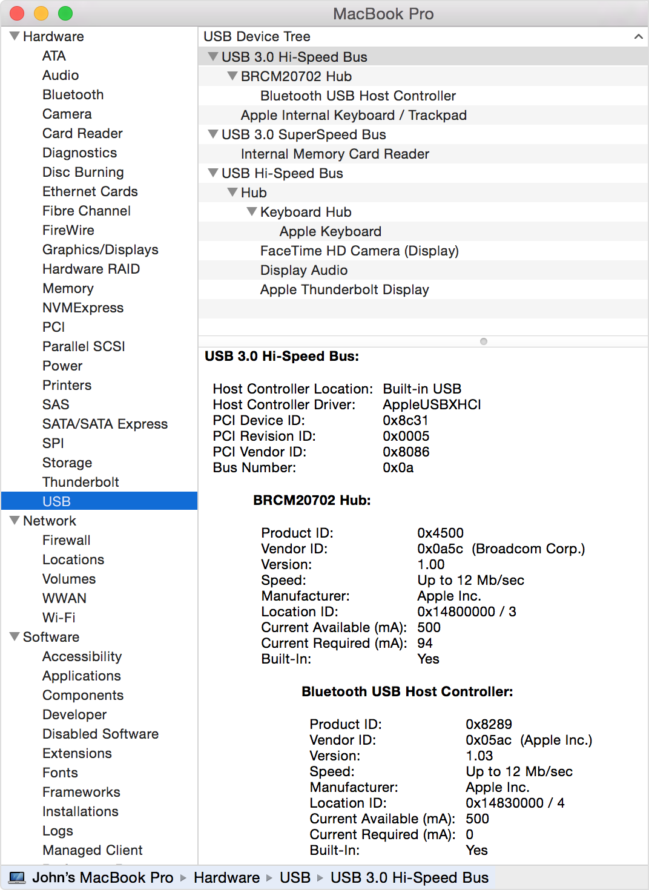This screenshot has height=890, width=649.
Task: Select Audio in the sidebar
Action: coord(61,76)
